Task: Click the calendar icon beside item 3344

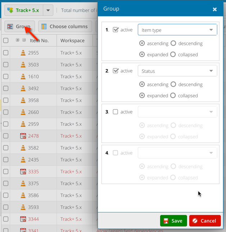Action: [x=23, y=219]
